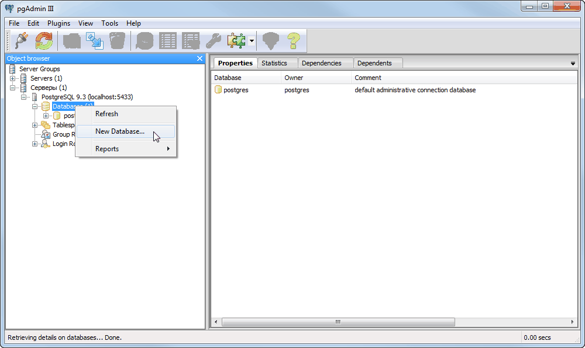Screen dimensions: 585x348
Task: Click the postgres database icon in Properties list
Action: coord(218,90)
